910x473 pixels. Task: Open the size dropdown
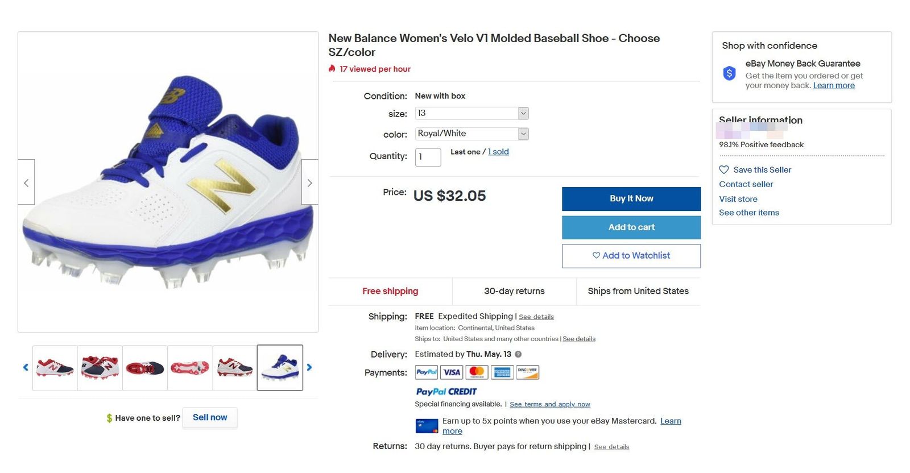tap(471, 113)
